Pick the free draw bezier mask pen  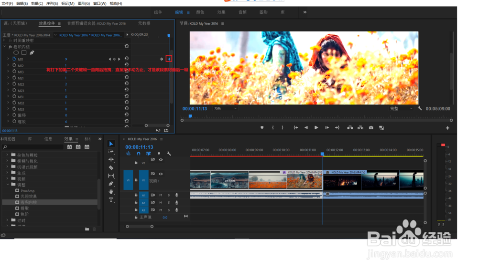(x=32, y=52)
